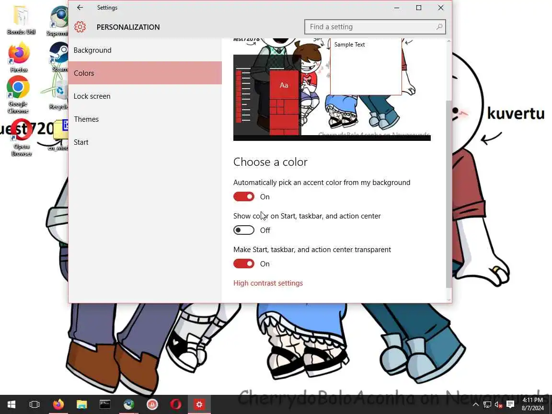The height and width of the screenshot is (414, 552).
Task: Open the clock showing 4:11 PM
Action: pos(533,404)
